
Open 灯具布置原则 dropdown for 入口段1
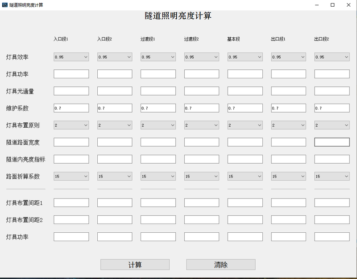tap(71, 125)
